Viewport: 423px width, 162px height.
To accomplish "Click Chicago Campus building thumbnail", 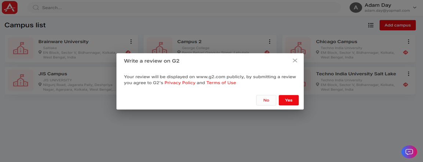I will (x=298, y=48).
